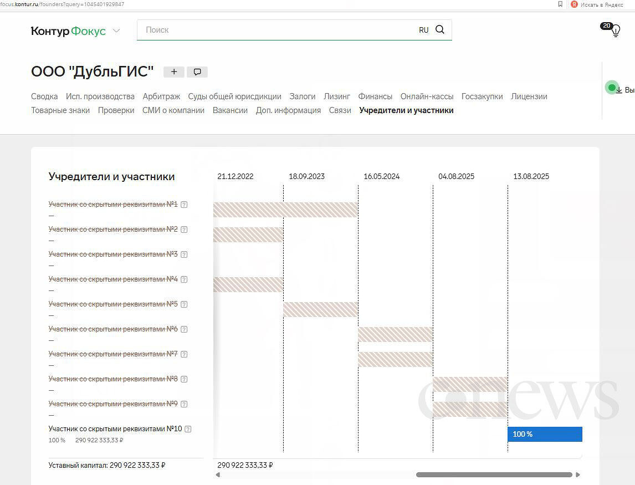
Task: Go to the СМИ о компании tab
Action: click(x=173, y=110)
